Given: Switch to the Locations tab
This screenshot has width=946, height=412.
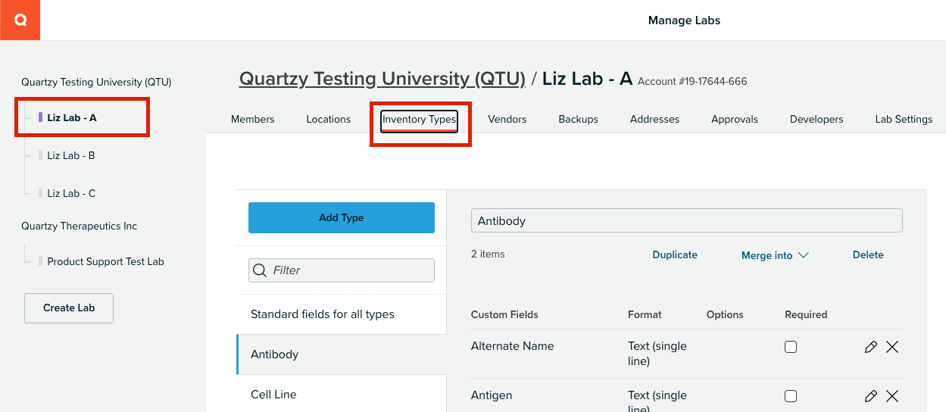Looking at the screenshot, I should coord(329,119).
